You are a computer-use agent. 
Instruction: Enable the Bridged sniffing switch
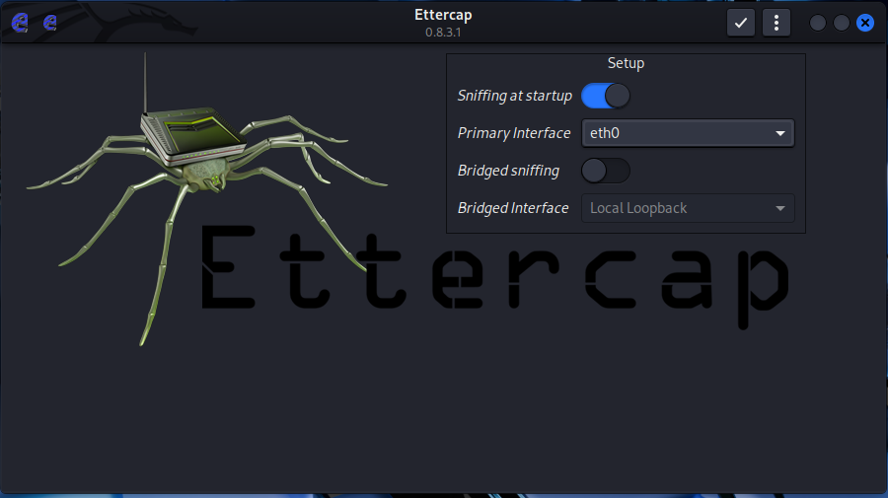click(x=606, y=171)
